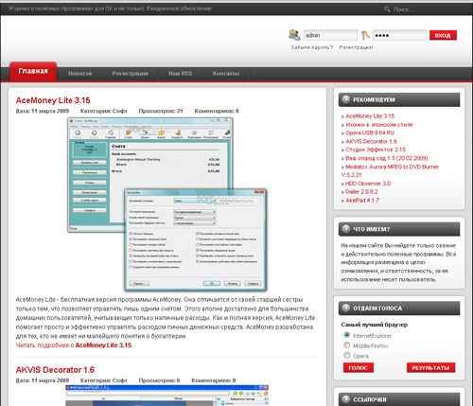Open the AKVIS Decorator 1.6 article title
Image resolution: width=473 pixels, height=406 pixels.
click(x=55, y=370)
